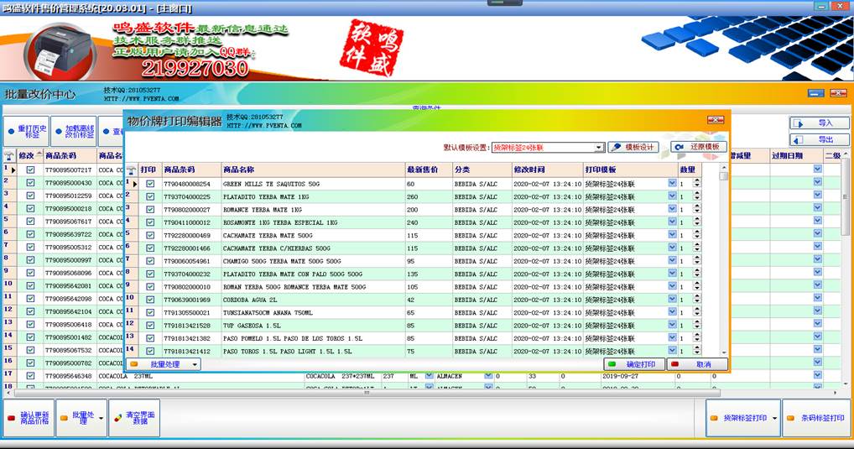This screenshot has height=449, width=854.
Task: Click the 重打历史标签 reprint history button
Action: pos(27,131)
